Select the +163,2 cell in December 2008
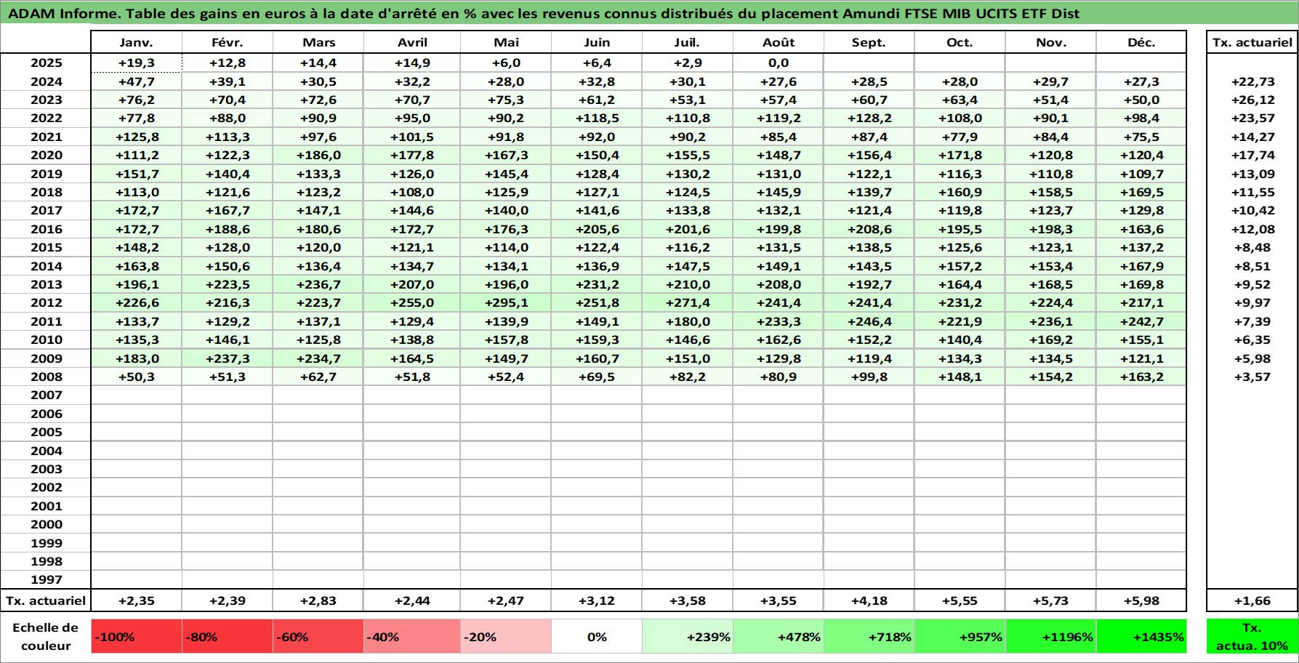Image resolution: width=1299 pixels, height=663 pixels. 1141,377
